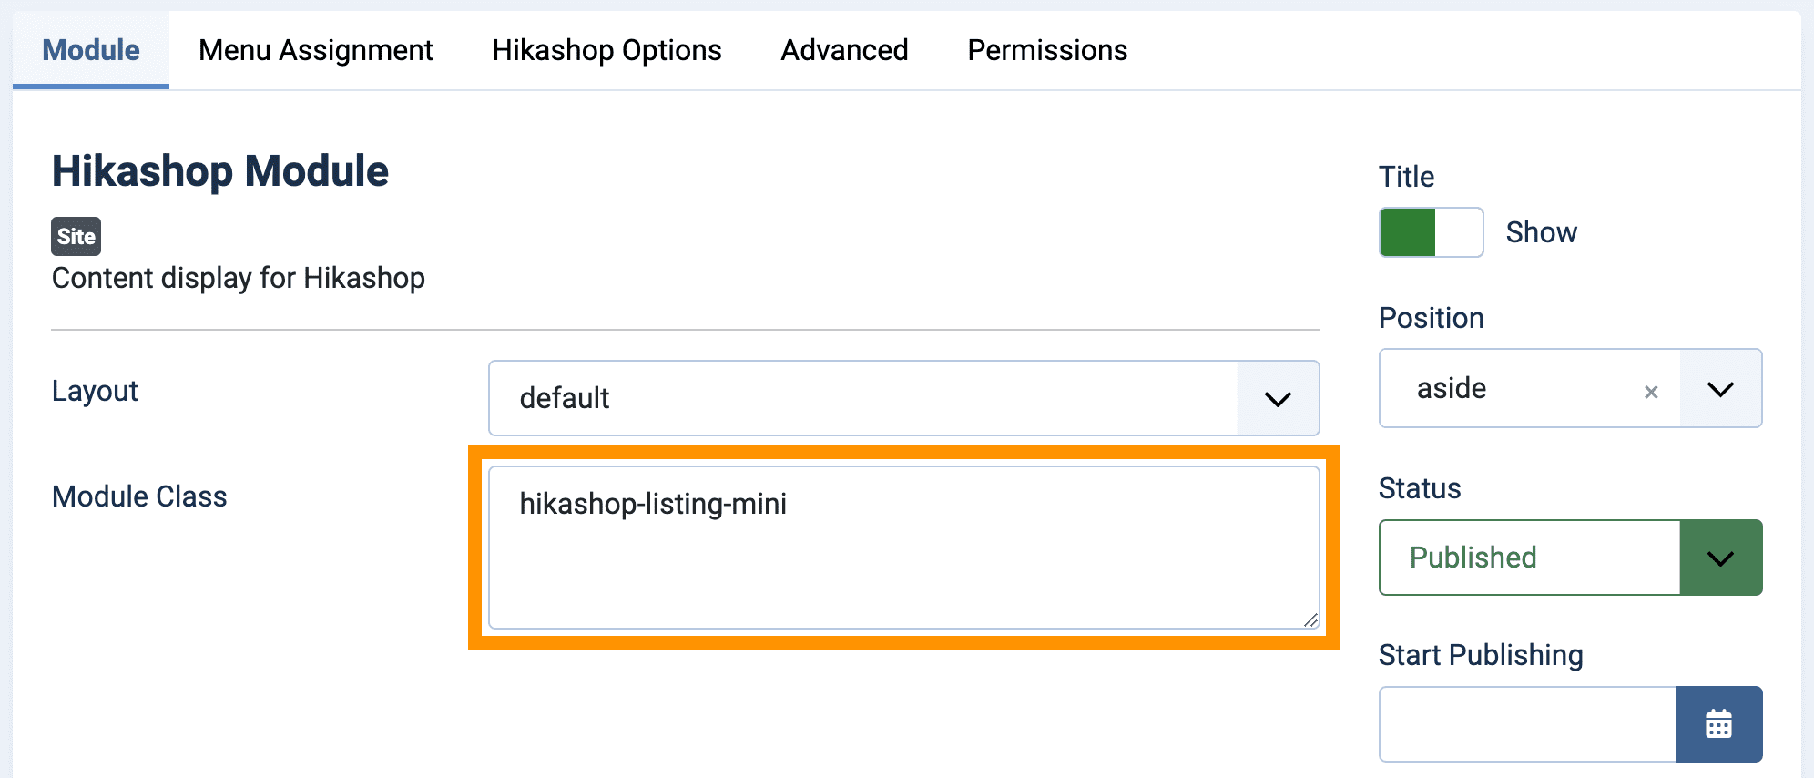Click the Published status text
The height and width of the screenshot is (778, 1814).
pos(1473,558)
